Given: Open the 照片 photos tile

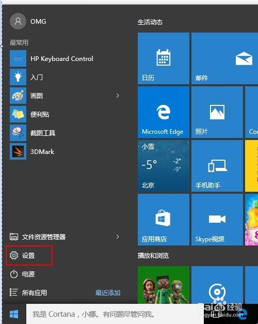Looking at the screenshot, I should point(217,112).
